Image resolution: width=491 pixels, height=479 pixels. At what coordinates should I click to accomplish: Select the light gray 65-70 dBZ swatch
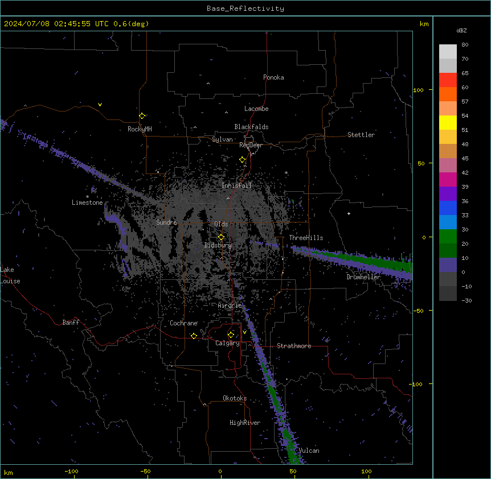click(x=448, y=65)
